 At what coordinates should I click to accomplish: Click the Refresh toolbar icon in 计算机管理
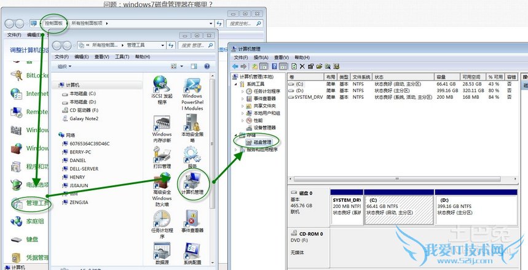[x=294, y=66]
